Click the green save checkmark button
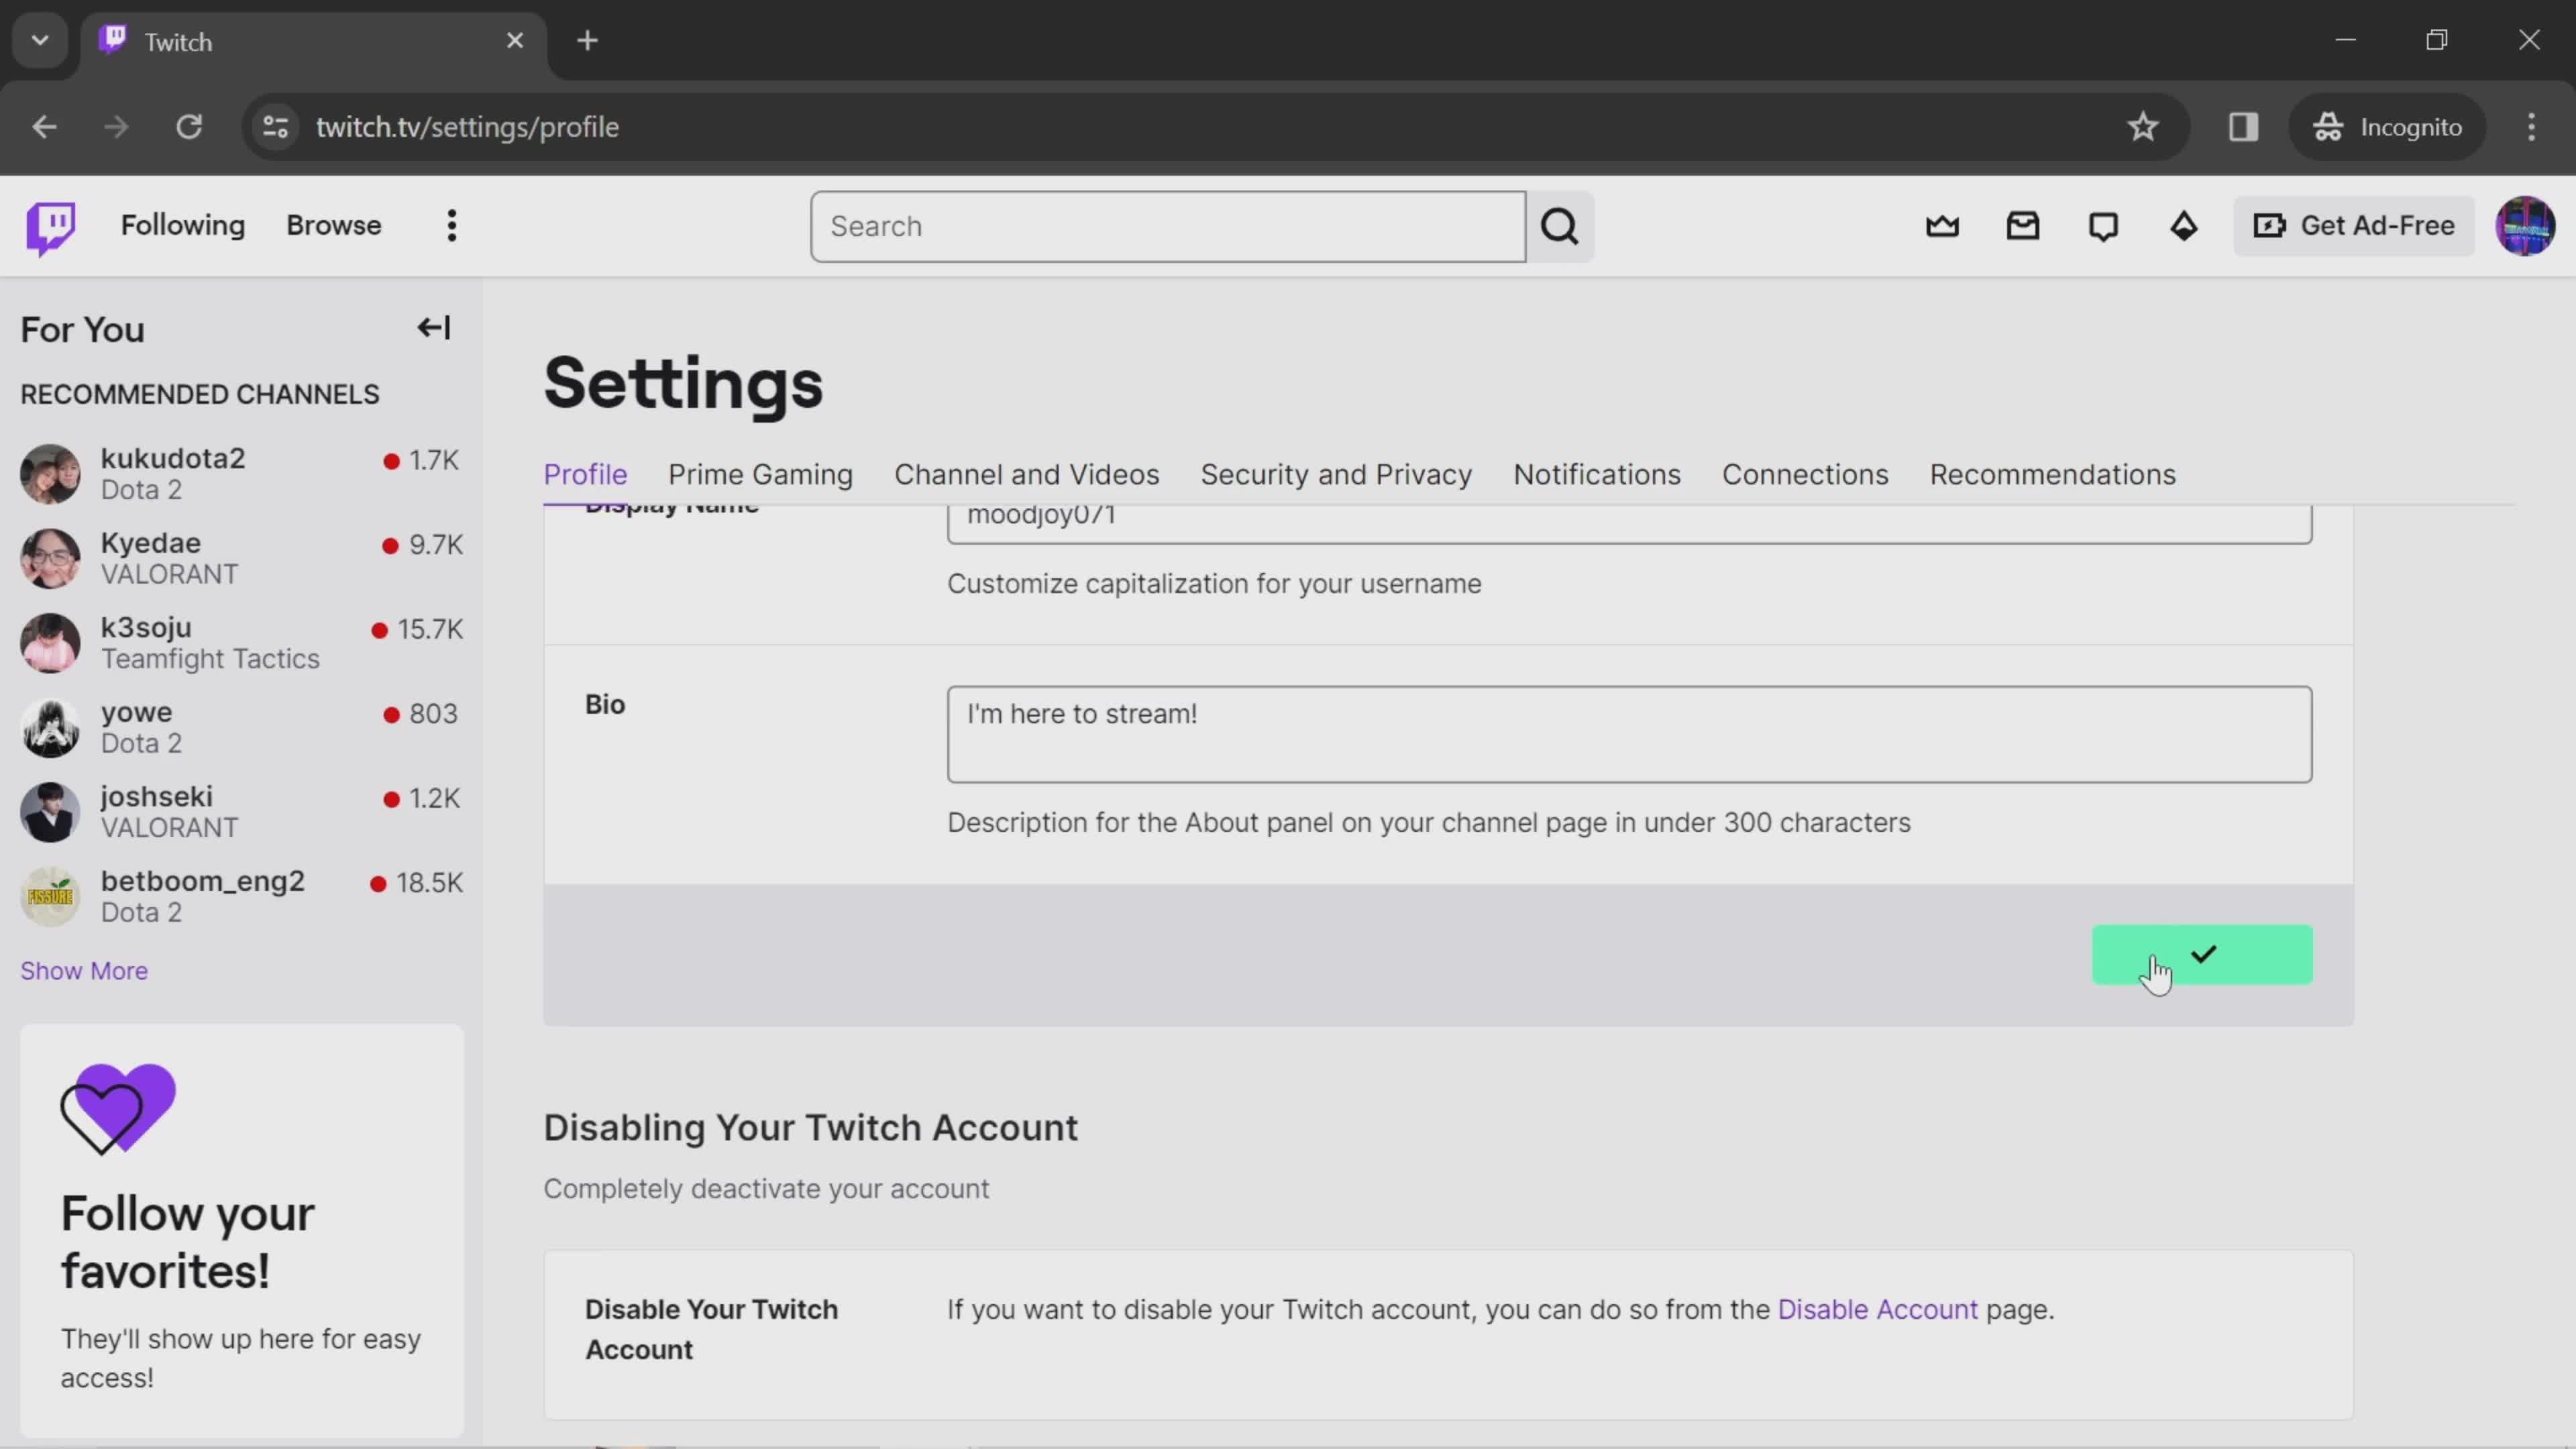The width and height of the screenshot is (2576, 1449). click(x=2202, y=955)
